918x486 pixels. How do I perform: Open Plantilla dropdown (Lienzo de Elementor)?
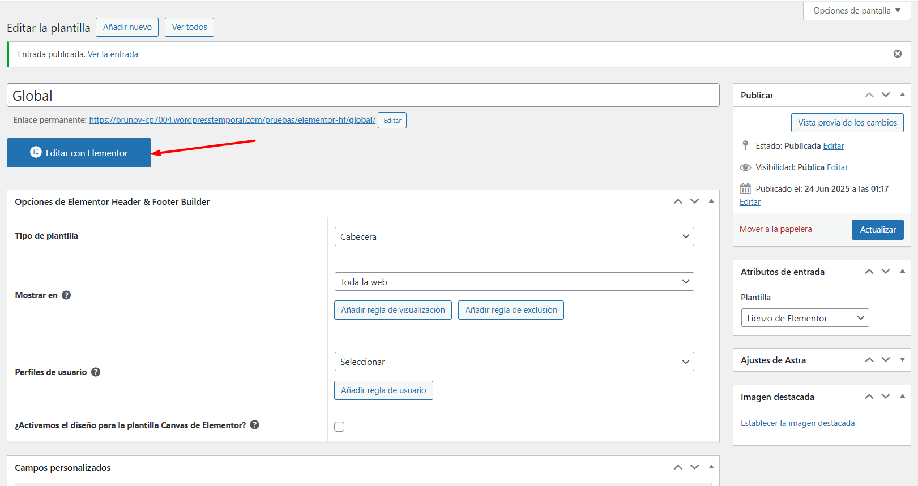pyautogui.click(x=805, y=318)
